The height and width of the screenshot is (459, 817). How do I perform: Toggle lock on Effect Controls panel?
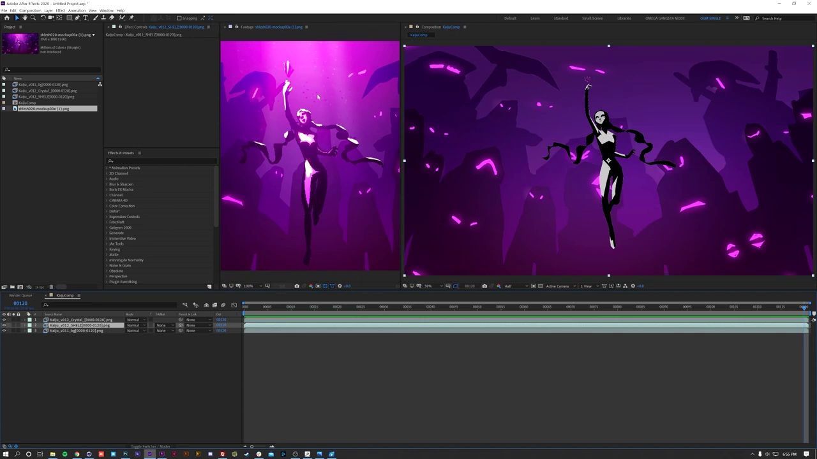point(120,27)
